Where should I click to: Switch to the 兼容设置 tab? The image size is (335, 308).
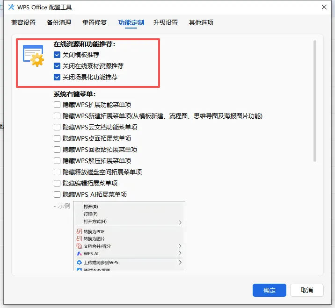point(23,22)
